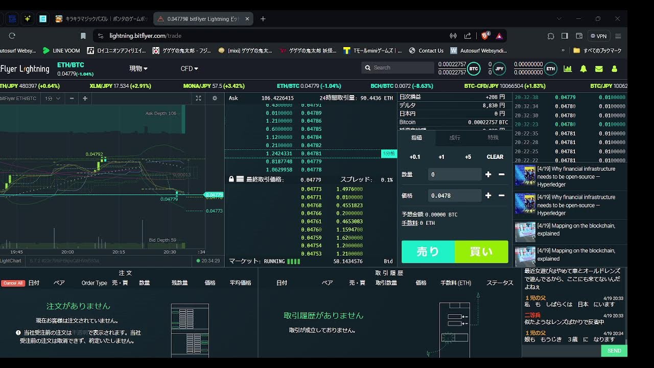Bookmark this page in address bar
This screenshot has width=654, height=368.
83,36
